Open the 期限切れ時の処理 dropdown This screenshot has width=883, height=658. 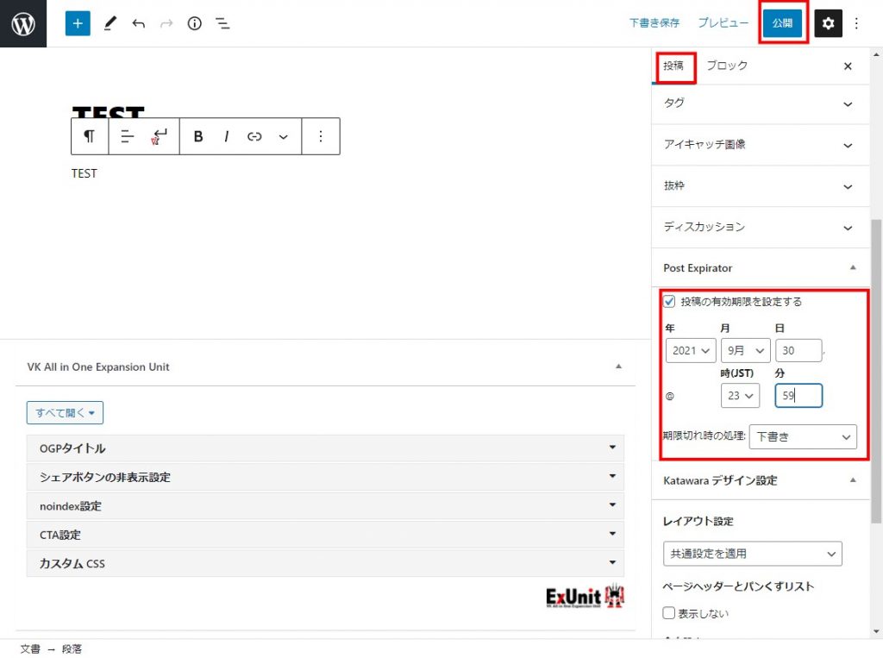pos(803,436)
